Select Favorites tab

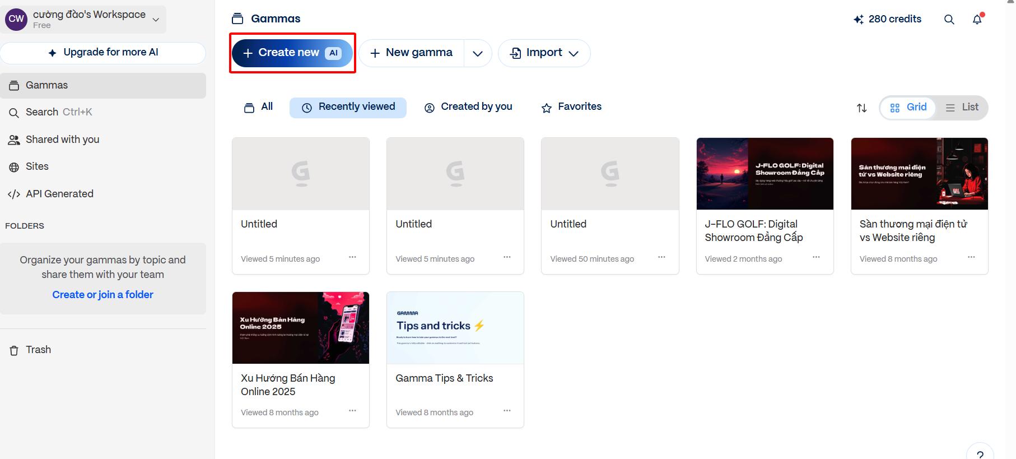pyautogui.click(x=571, y=107)
